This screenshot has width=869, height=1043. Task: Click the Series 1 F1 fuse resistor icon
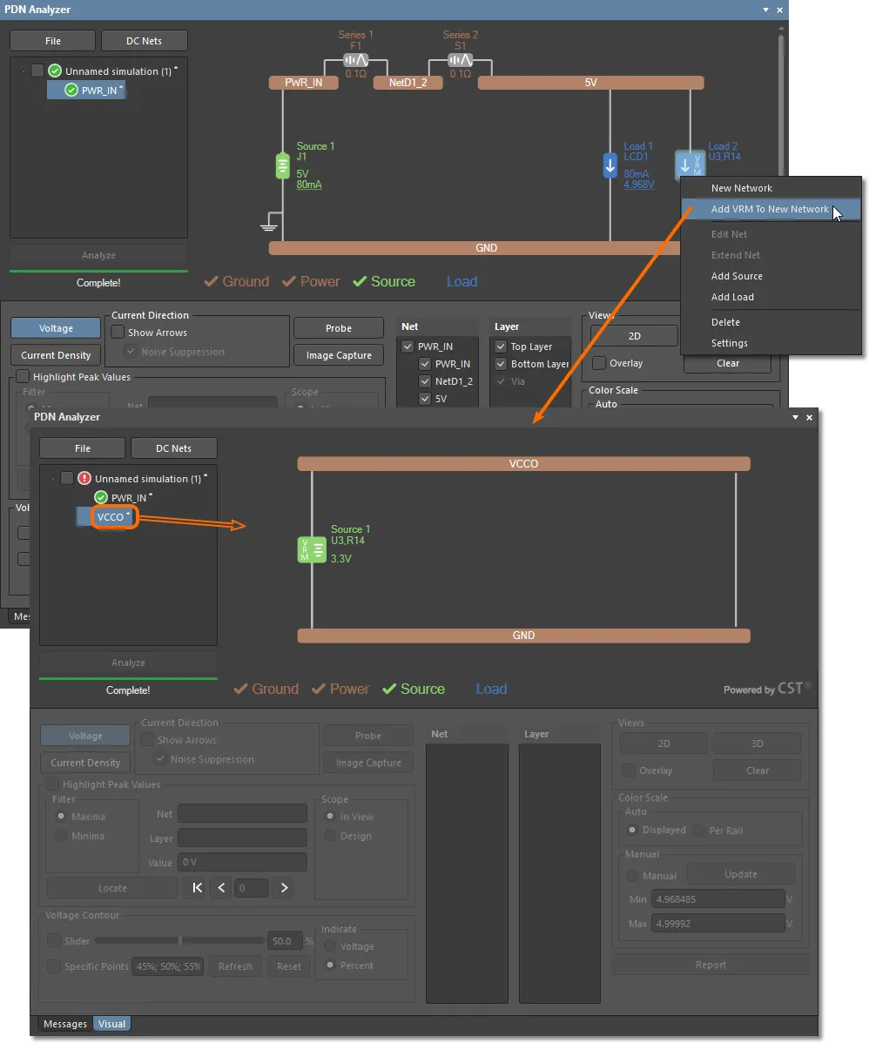click(x=356, y=60)
